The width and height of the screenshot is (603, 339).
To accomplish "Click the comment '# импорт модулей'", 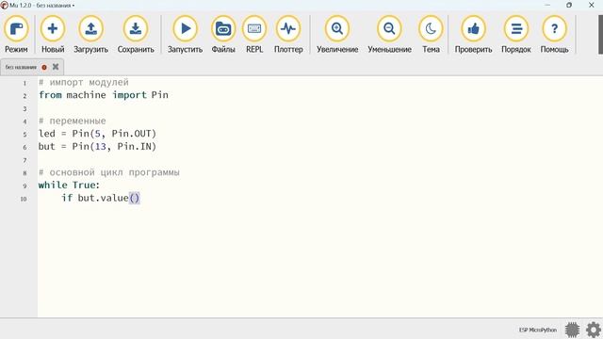I will click(x=84, y=82).
